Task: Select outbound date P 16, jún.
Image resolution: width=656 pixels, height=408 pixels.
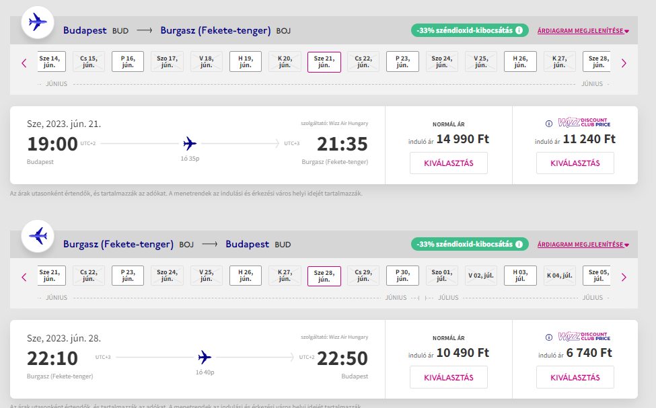Action: [x=128, y=62]
